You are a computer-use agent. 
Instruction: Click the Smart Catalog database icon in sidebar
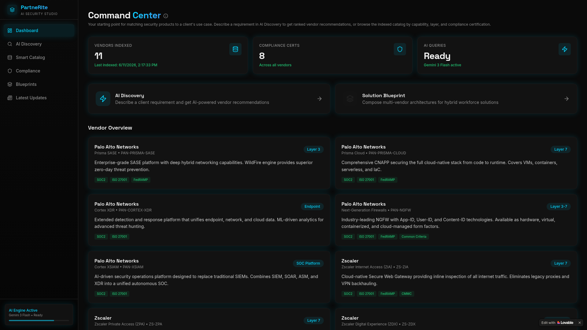point(10,57)
